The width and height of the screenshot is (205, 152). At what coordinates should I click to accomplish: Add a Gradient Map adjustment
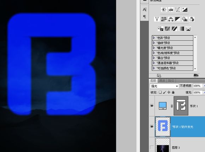tap(181, 29)
